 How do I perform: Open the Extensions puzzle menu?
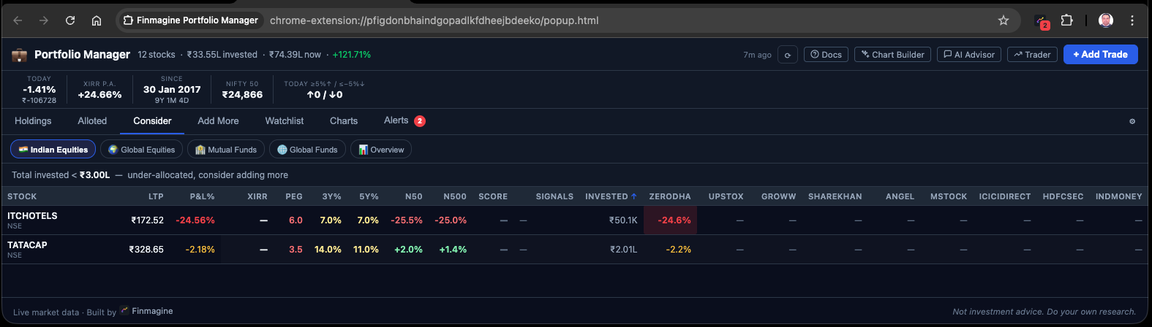[x=1067, y=20]
